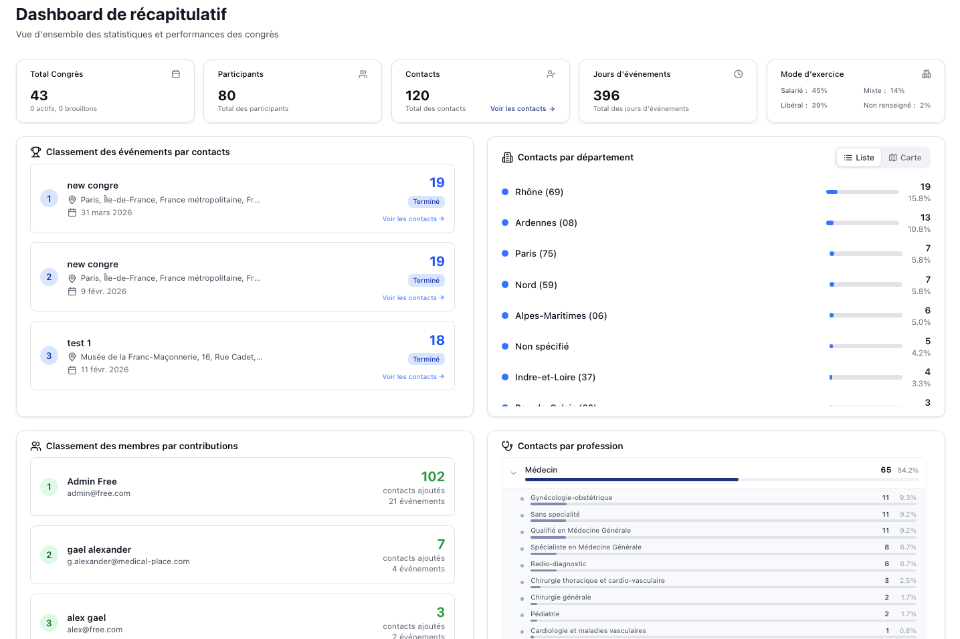Click rank badge 3 of test 1 event
960x639 pixels.
coord(49,356)
